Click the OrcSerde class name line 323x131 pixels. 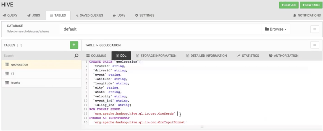pos(134,114)
